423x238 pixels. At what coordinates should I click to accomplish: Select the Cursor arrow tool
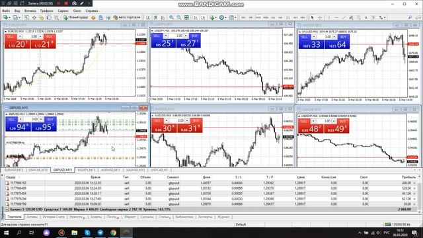(x=313, y=18)
